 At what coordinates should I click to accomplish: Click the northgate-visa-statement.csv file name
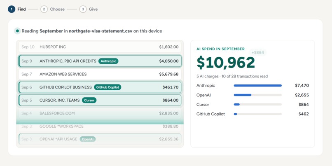(101, 31)
